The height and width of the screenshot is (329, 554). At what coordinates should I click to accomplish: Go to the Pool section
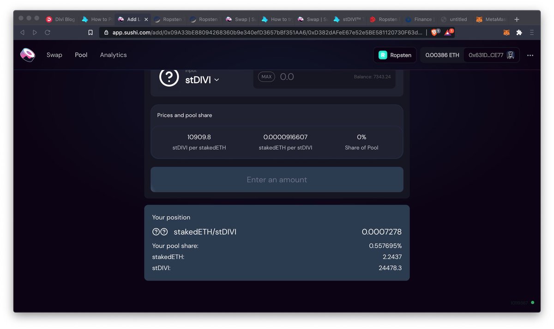pyautogui.click(x=81, y=55)
